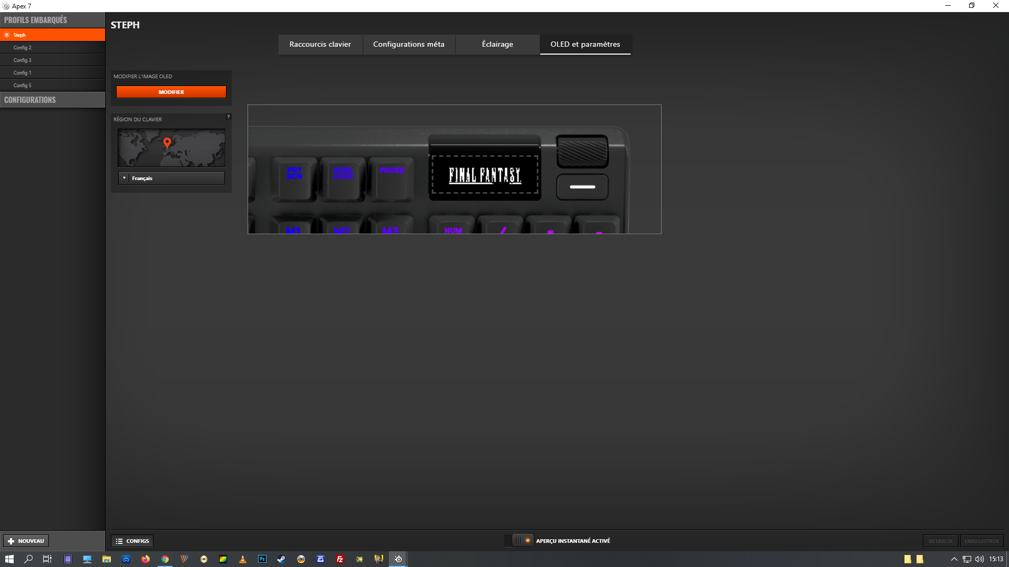Launch Firefox from the taskbar
This screenshot has height=567, width=1009.
[146, 559]
